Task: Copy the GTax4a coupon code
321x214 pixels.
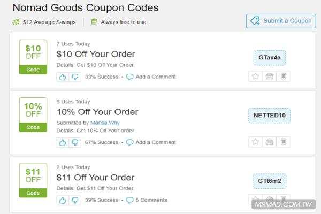Action: coord(270,58)
